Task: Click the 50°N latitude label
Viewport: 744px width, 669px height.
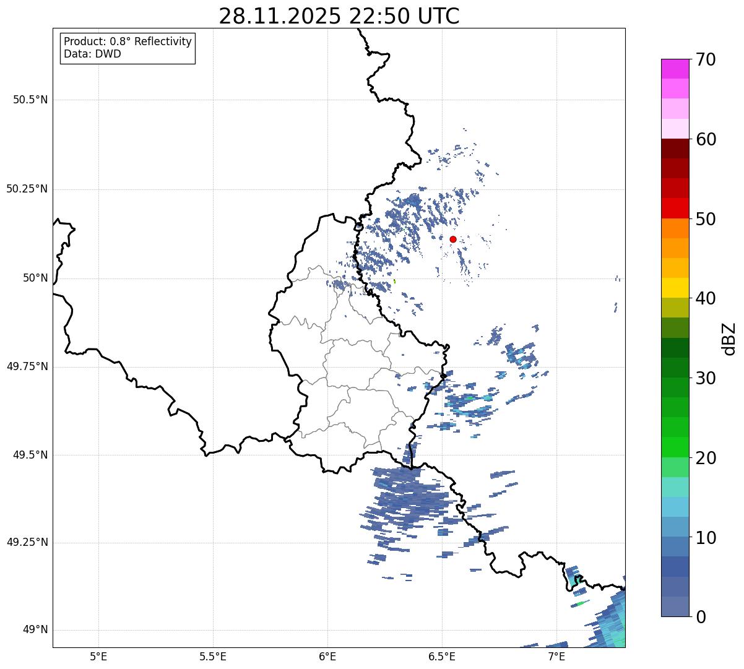Action: point(35,278)
